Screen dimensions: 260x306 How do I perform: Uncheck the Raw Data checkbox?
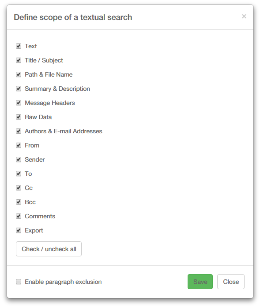(x=19, y=117)
